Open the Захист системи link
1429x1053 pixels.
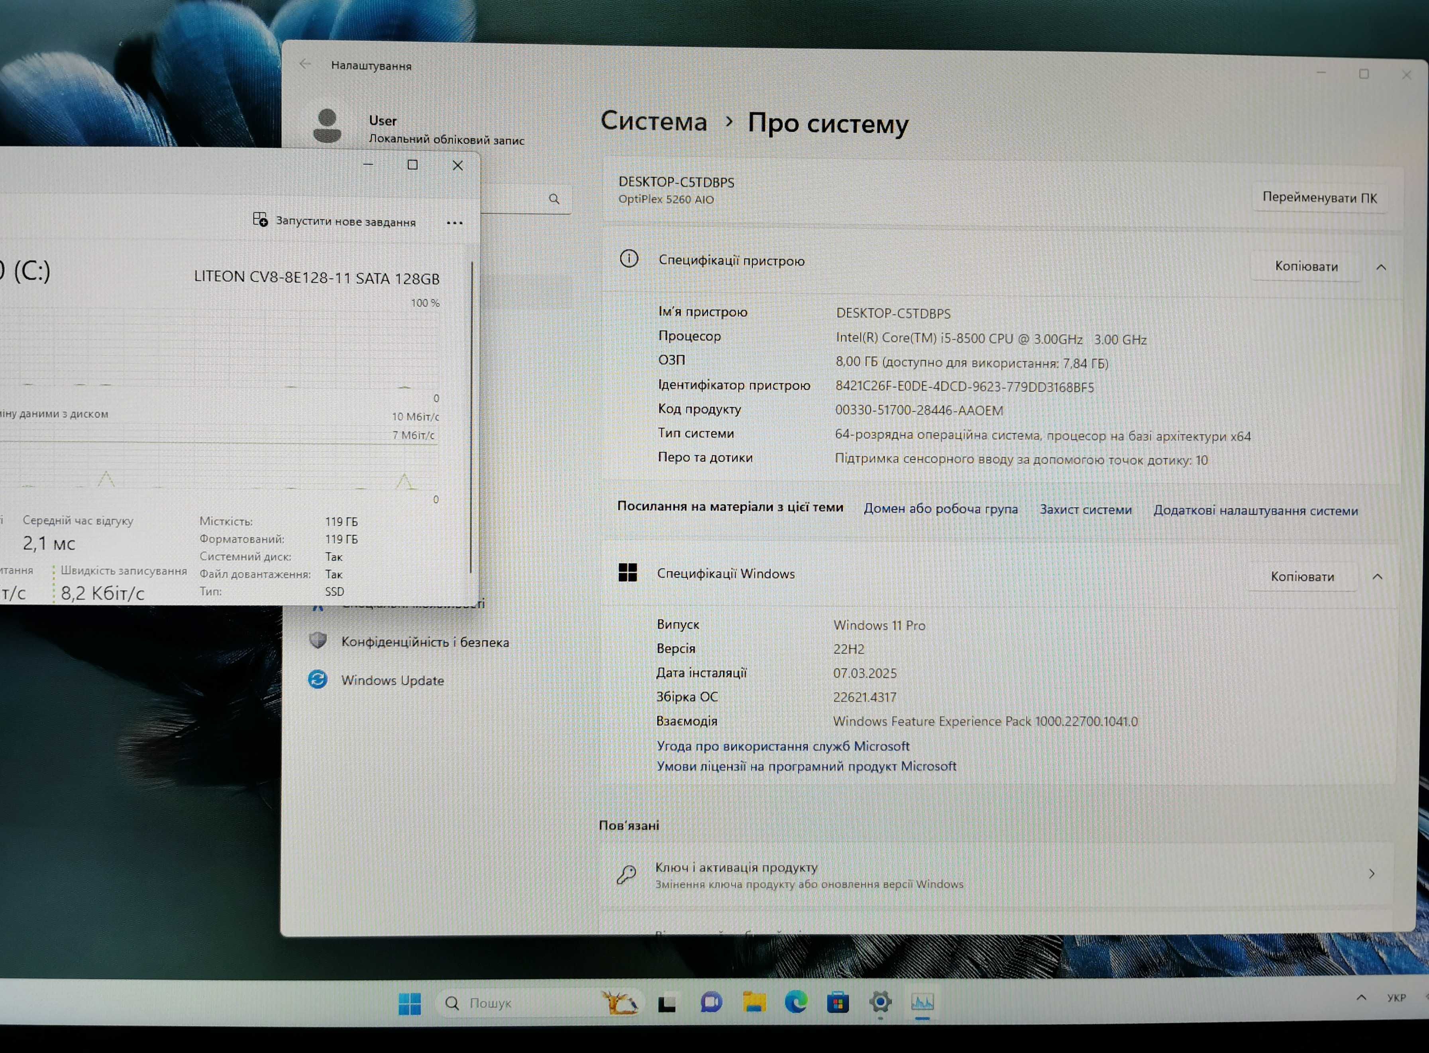point(1085,509)
